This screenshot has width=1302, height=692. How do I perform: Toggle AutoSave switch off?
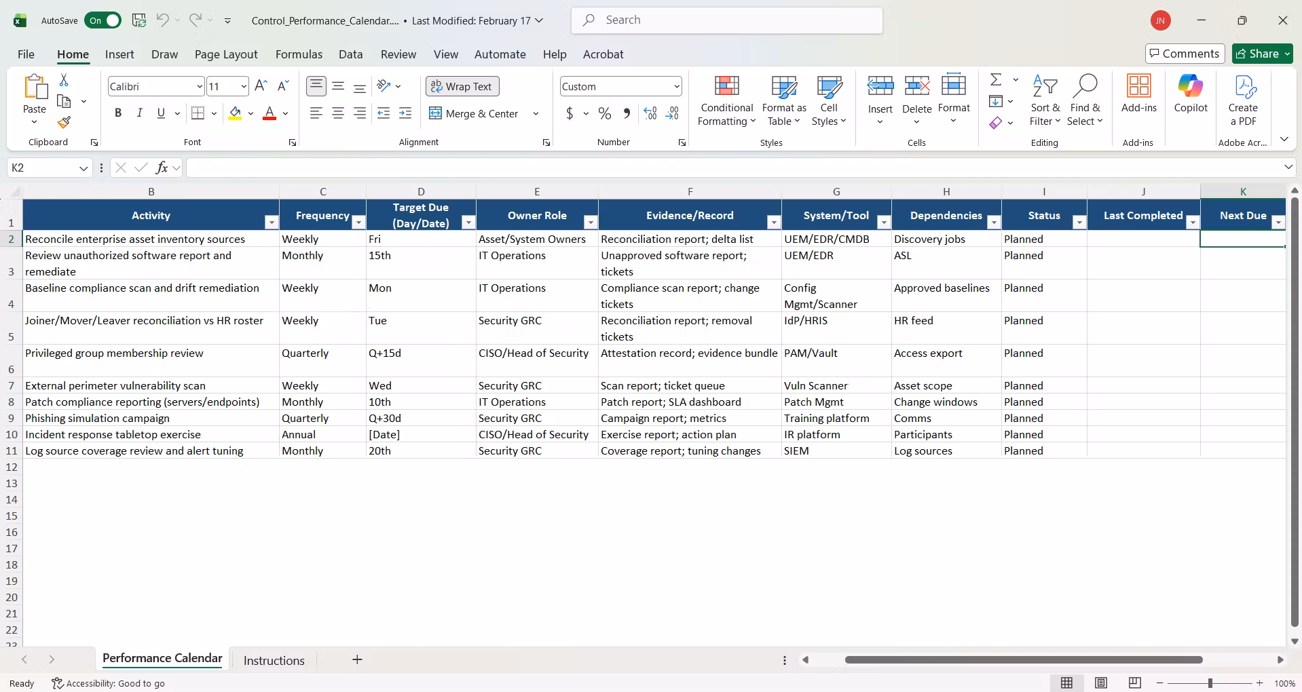pyautogui.click(x=103, y=20)
